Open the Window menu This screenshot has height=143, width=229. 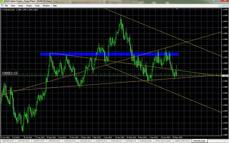[46, 6]
